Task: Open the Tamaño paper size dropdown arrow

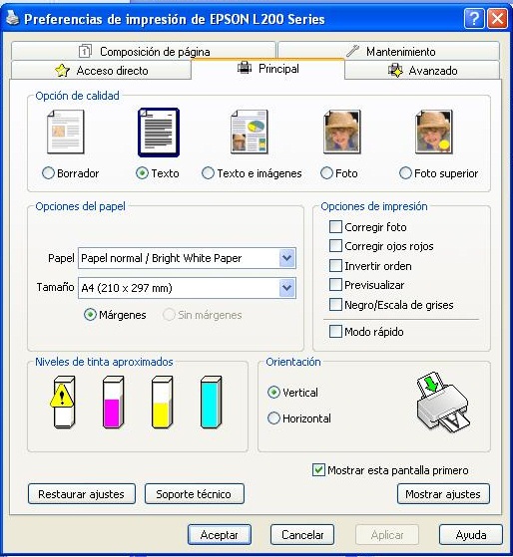Action: (287, 288)
